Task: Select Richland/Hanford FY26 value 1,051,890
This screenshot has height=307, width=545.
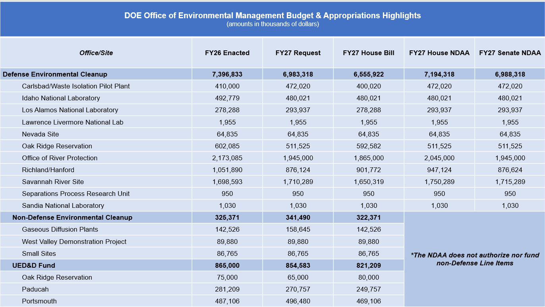Action: pyautogui.click(x=227, y=170)
